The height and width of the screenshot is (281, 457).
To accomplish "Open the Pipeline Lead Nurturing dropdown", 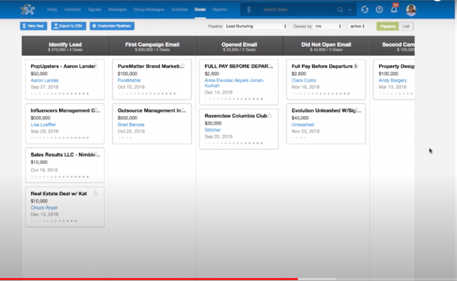I will pos(256,26).
